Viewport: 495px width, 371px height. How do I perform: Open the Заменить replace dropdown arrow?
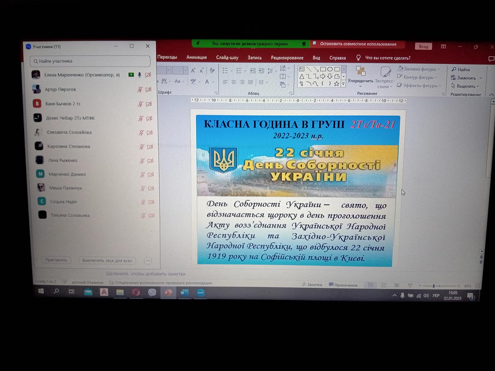[481, 78]
